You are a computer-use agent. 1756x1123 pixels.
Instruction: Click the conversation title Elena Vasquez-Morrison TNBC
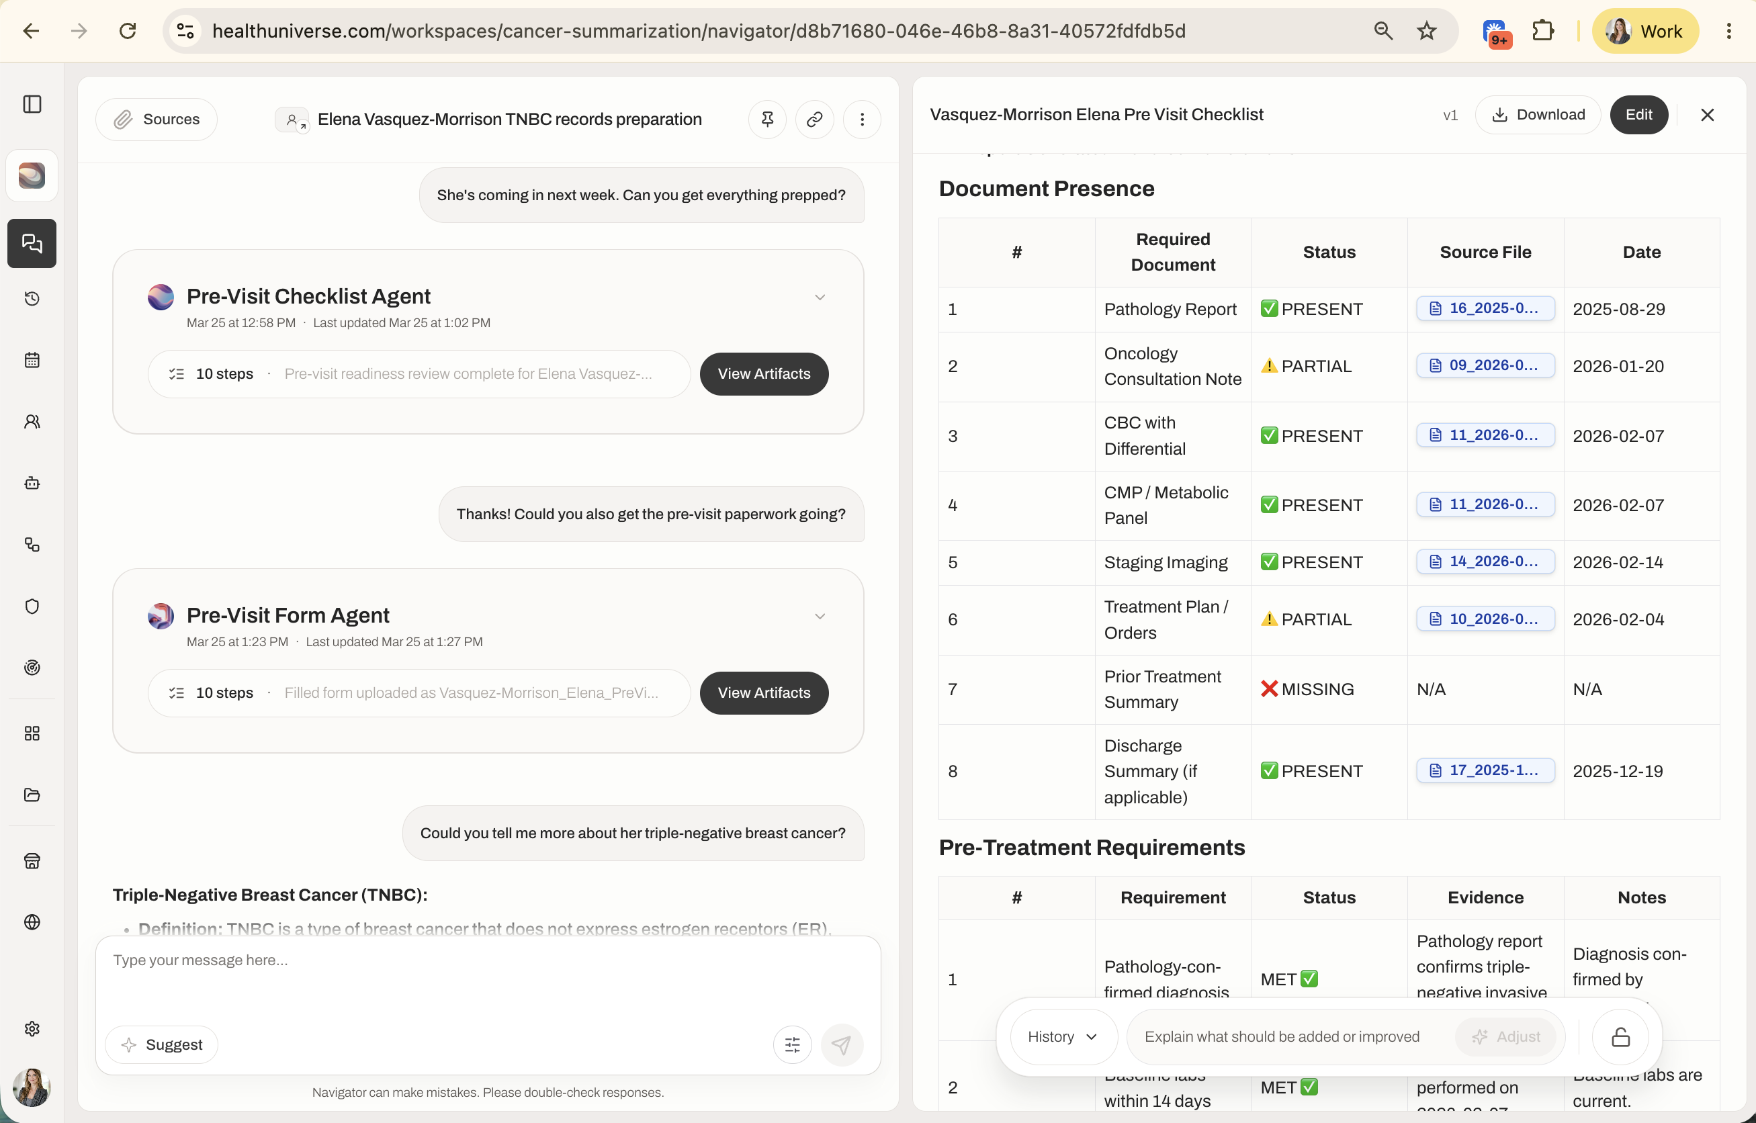click(x=509, y=119)
